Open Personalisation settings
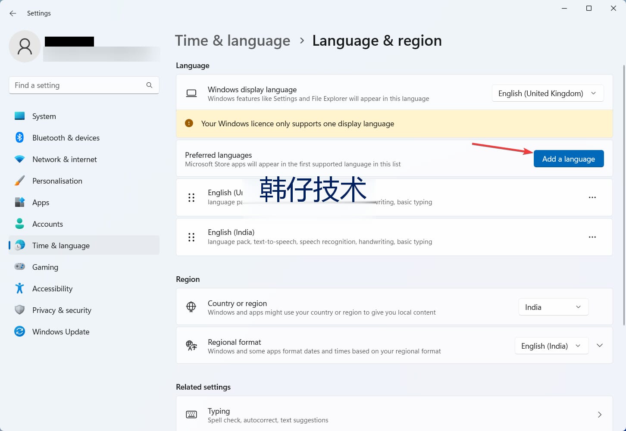 tap(84, 181)
